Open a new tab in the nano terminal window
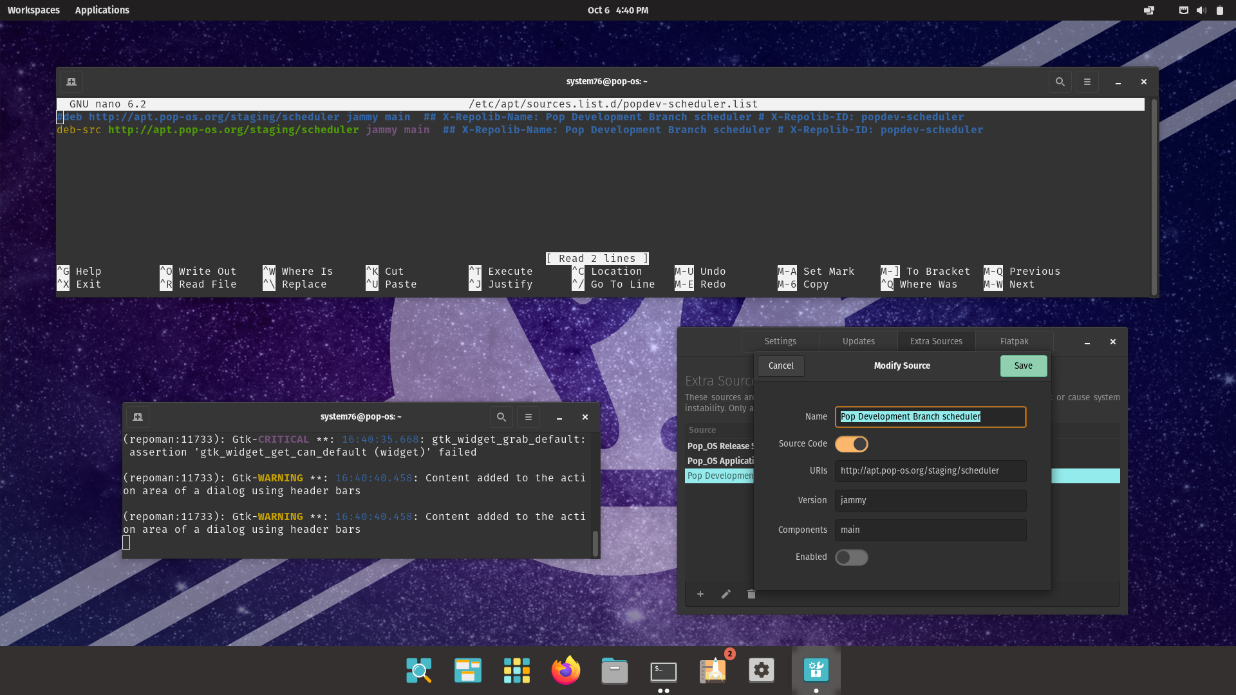The width and height of the screenshot is (1236, 695). pos(71,82)
